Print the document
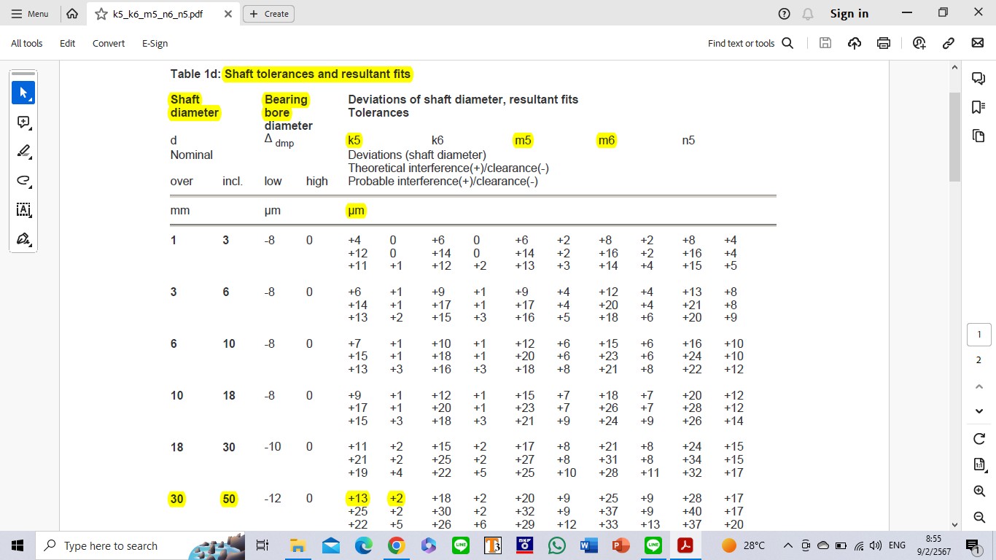 coord(884,43)
